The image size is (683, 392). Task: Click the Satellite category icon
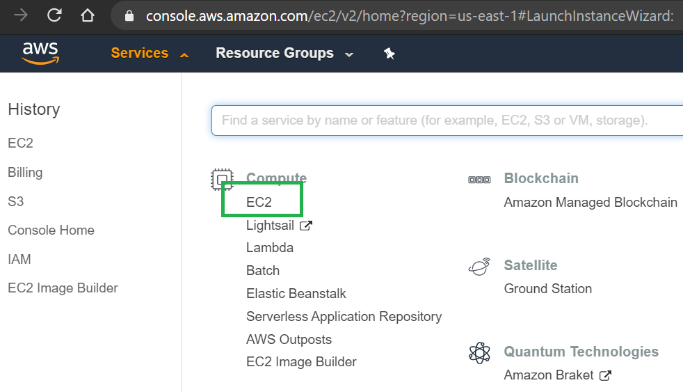pyautogui.click(x=479, y=266)
